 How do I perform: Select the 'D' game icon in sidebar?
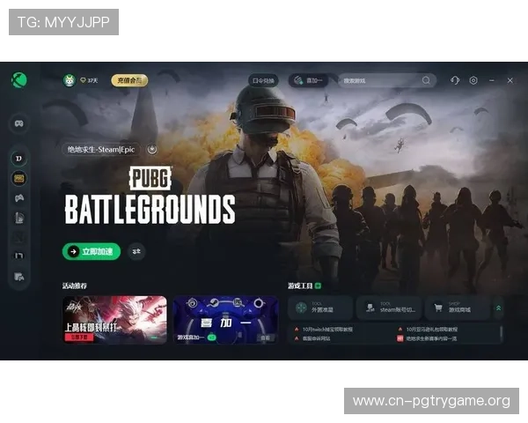[18, 159]
